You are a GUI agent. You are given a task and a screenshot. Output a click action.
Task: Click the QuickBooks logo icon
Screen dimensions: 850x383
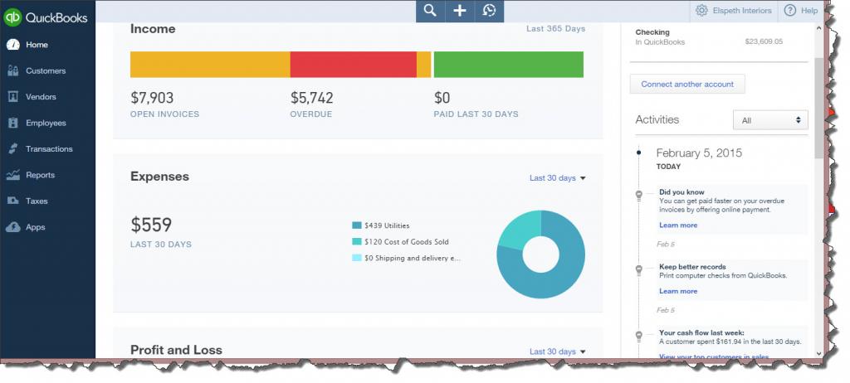pos(12,17)
